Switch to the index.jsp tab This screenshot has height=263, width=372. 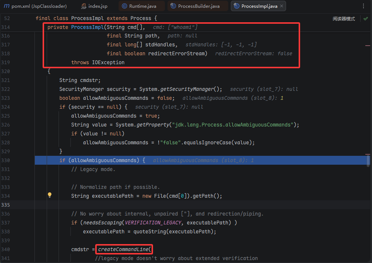98,6
